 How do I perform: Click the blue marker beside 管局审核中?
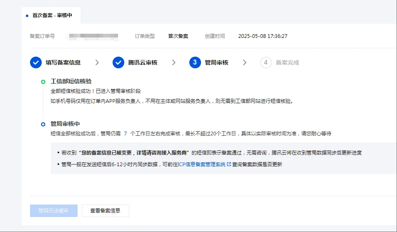(43, 124)
